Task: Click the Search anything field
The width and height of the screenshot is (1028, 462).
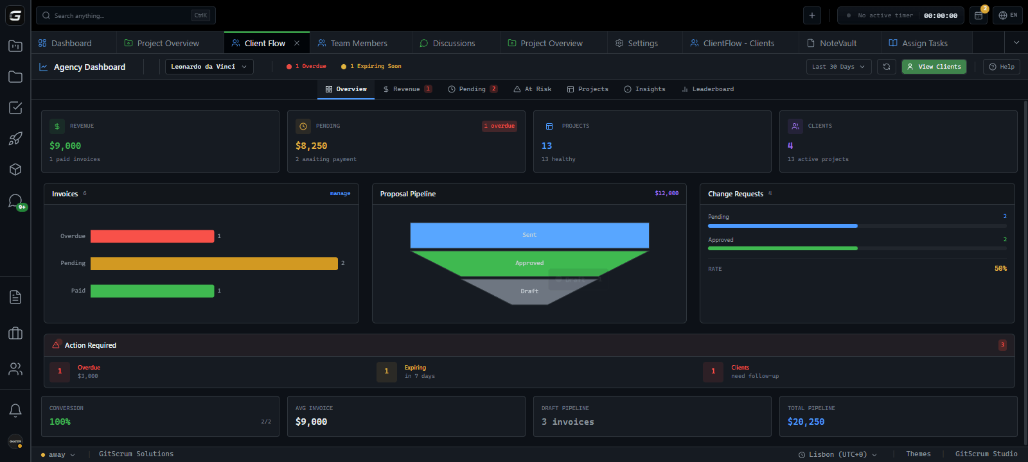Action: pos(125,15)
